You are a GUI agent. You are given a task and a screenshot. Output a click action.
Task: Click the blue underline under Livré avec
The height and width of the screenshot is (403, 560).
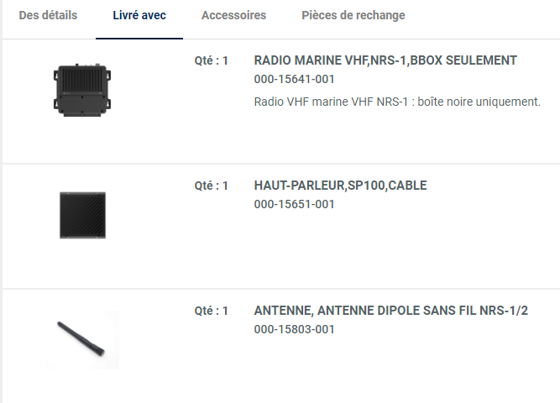pos(139,39)
